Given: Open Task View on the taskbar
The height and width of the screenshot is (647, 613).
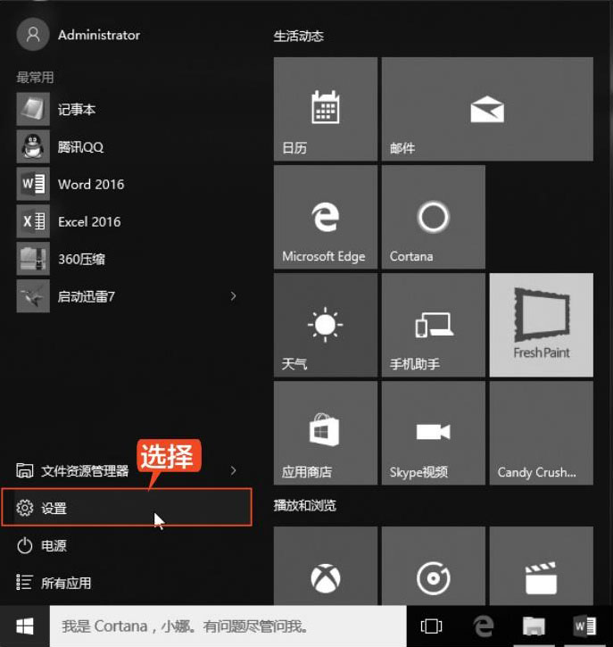Looking at the screenshot, I should tap(431, 626).
